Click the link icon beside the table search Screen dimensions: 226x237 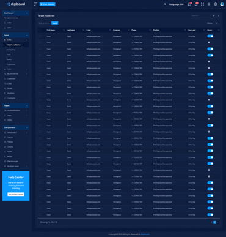(x=214, y=15)
